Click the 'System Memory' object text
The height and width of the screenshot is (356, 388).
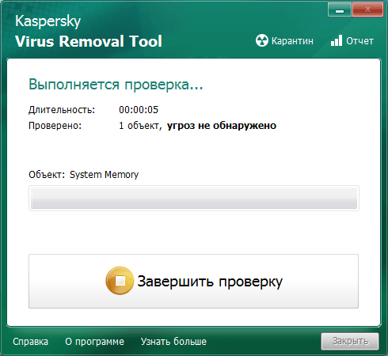104,175
